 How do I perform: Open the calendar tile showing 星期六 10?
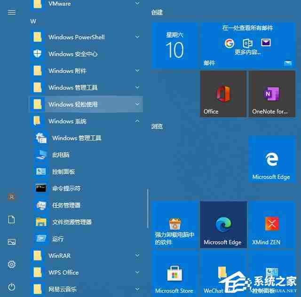[x=174, y=45]
